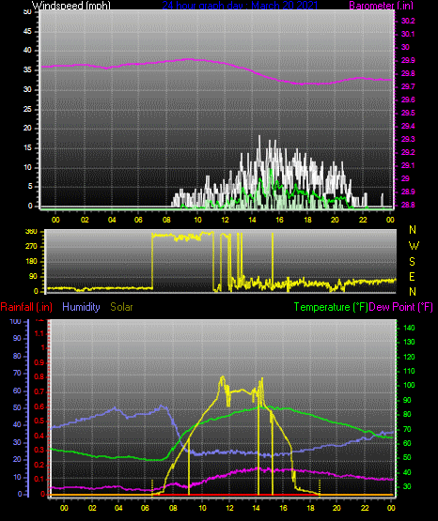Click the highest wind gust spike near 15 hours
This screenshot has width=438, height=521.
click(x=259, y=136)
